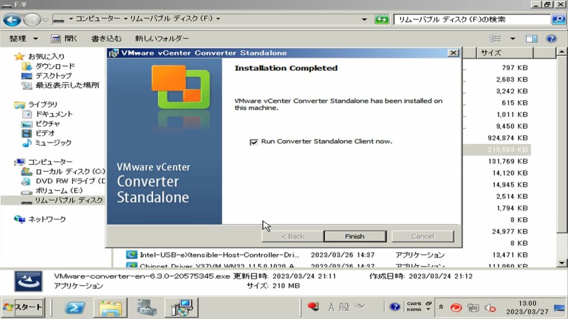Open DVD RW ドライブ in tree
568x319 pixels.
(x=70, y=181)
